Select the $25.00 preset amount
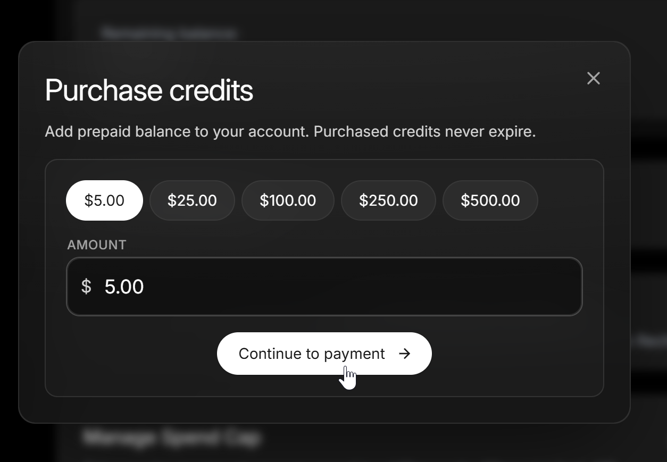Image resolution: width=667 pixels, height=462 pixels. tap(192, 200)
